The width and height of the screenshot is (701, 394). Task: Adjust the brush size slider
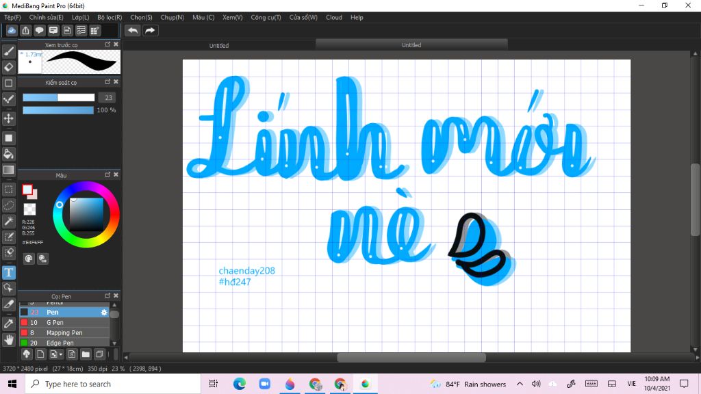pos(59,97)
